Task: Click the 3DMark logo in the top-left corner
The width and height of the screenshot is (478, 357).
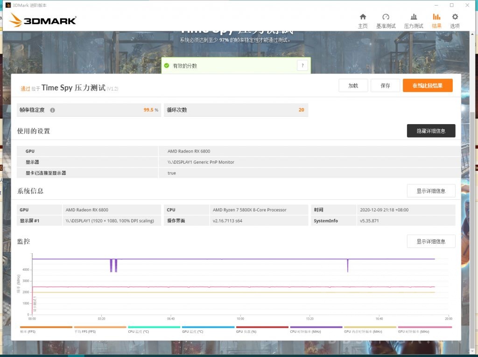Action: pyautogui.click(x=42, y=21)
